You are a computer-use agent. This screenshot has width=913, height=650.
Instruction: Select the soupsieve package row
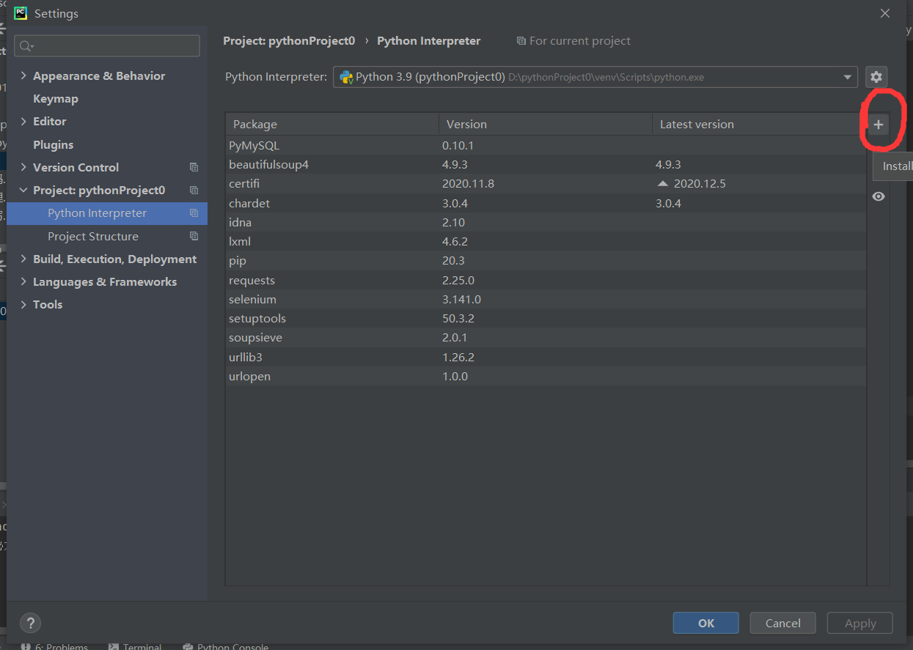pyautogui.click(x=546, y=337)
